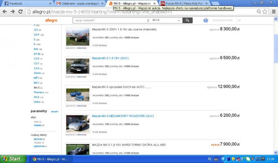Close the Facebook tab

click(50, 3)
